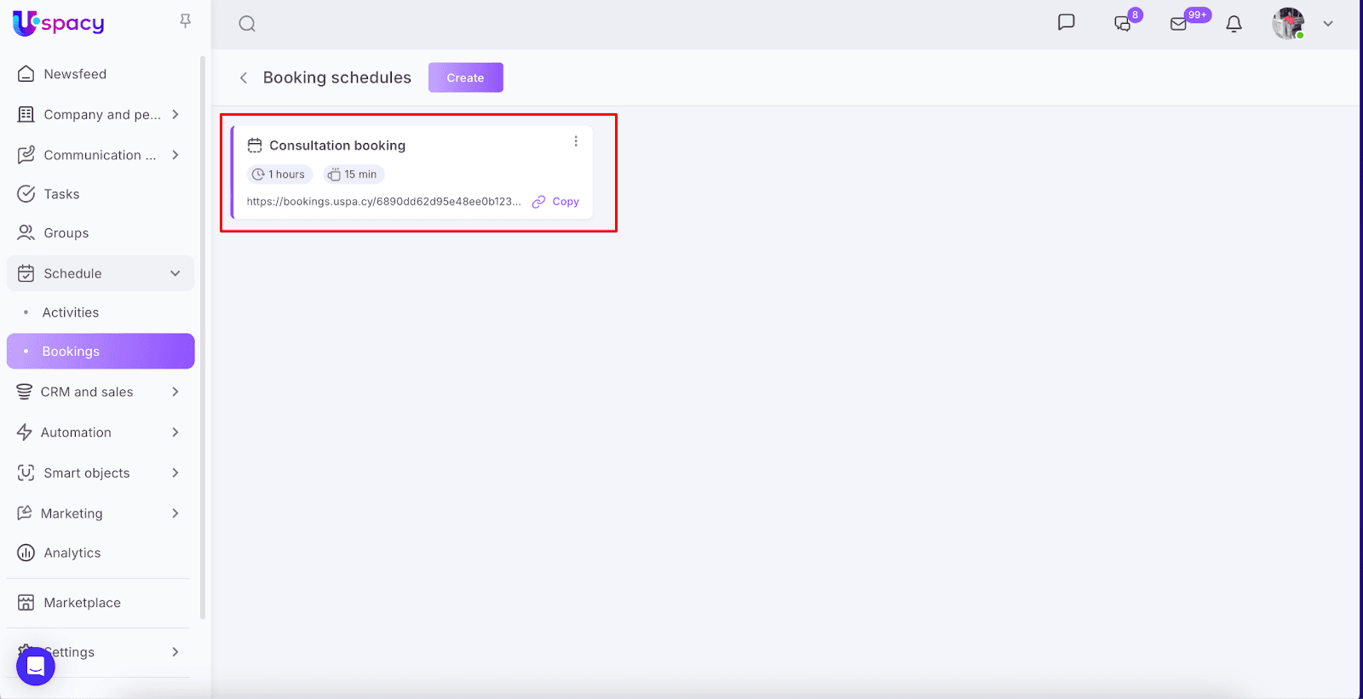The width and height of the screenshot is (1363, 699).
Task: Go back using the left arrow
Action: [x=244, y=77]
